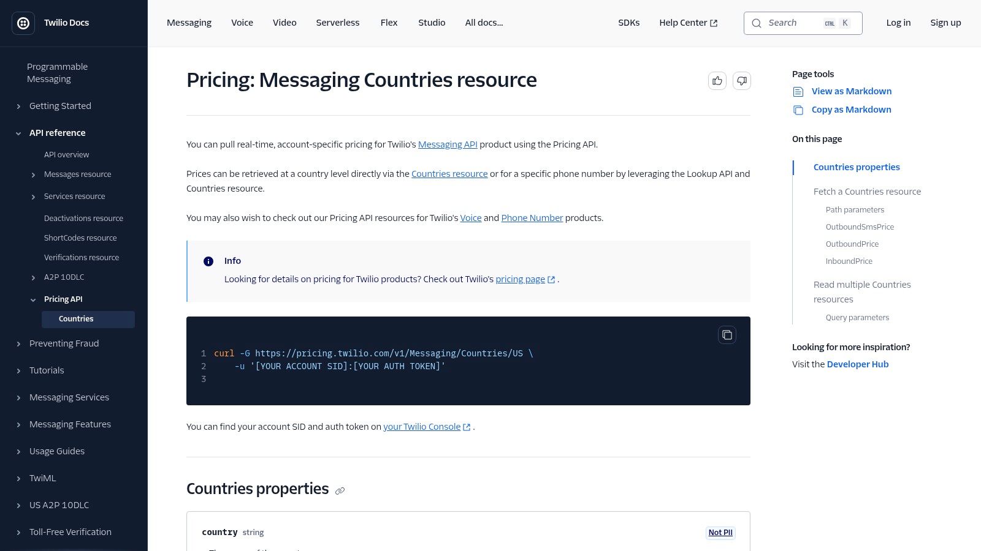Expand the Messages resource item
The width and height of the screenshot is (981, 551).
click(x=33, y=175)
